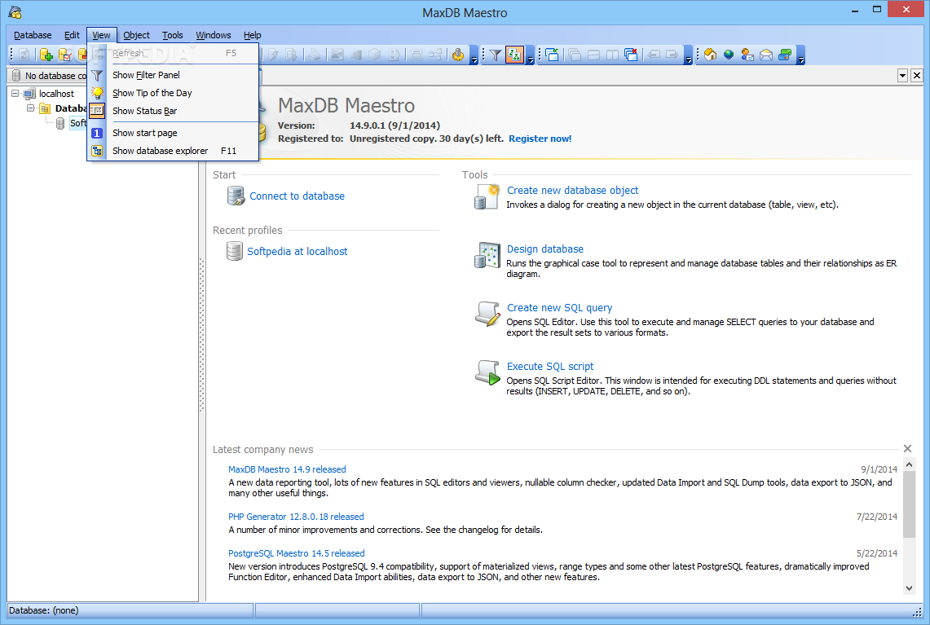Open the Help menu
This screenshot has height=625, width=930.
click(252, 35)
